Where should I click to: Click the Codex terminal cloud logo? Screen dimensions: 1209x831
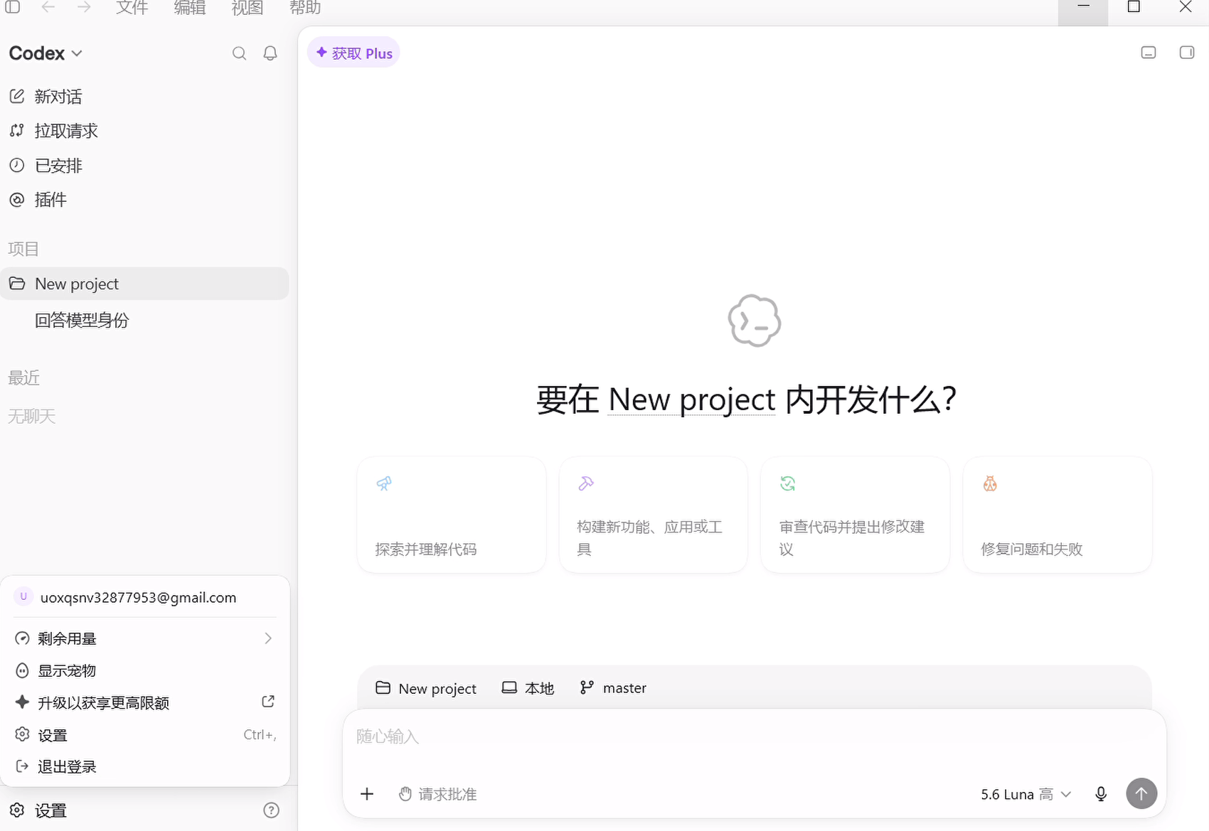755,321
